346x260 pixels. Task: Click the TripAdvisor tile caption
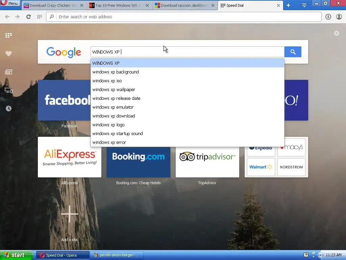[x=207, y=183]
